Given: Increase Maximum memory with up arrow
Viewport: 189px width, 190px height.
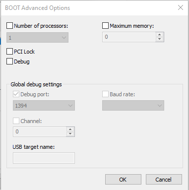Looking at the screenshot, I should tap(160, 35).
